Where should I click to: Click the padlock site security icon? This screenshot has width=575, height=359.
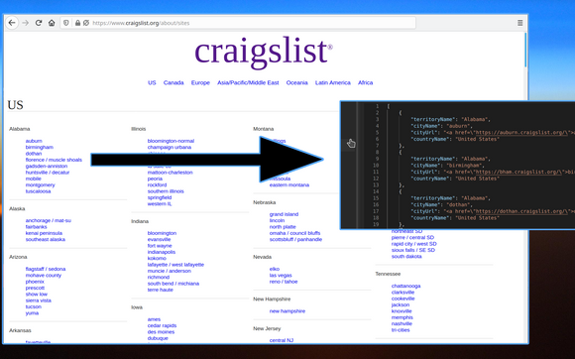[x=77, y=23]
